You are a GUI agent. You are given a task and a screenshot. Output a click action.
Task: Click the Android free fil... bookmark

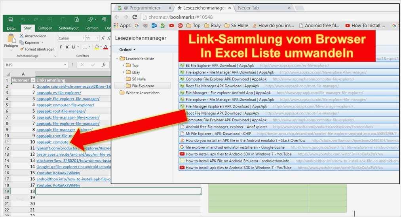pos(319,25)
